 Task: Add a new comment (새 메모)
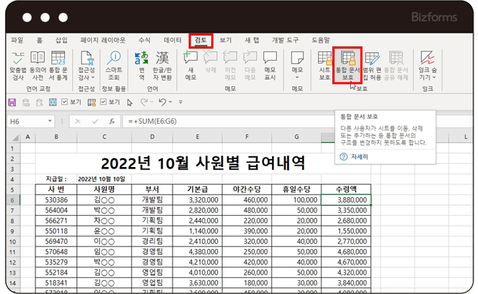click(191, 65)
